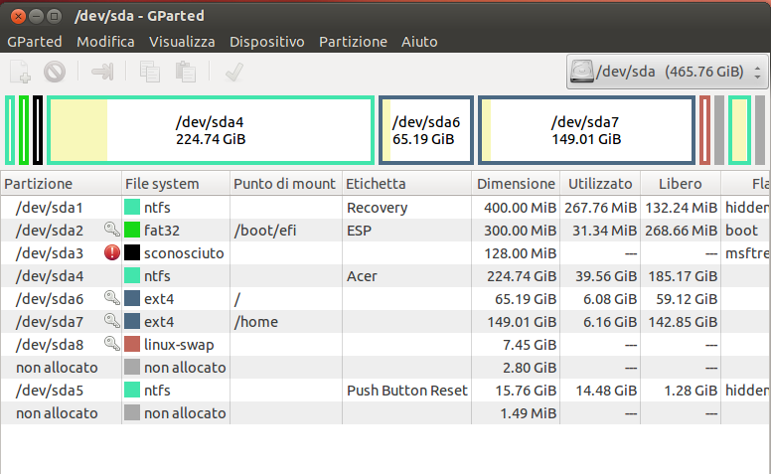This screenshot has height=474, width=771.
Task: Sort by the Dimensione column header
Action: click(x=516, y=184)
